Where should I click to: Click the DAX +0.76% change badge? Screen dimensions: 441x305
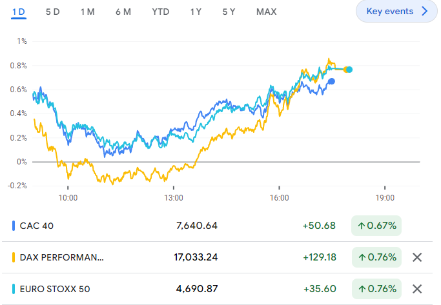point(376,257)
